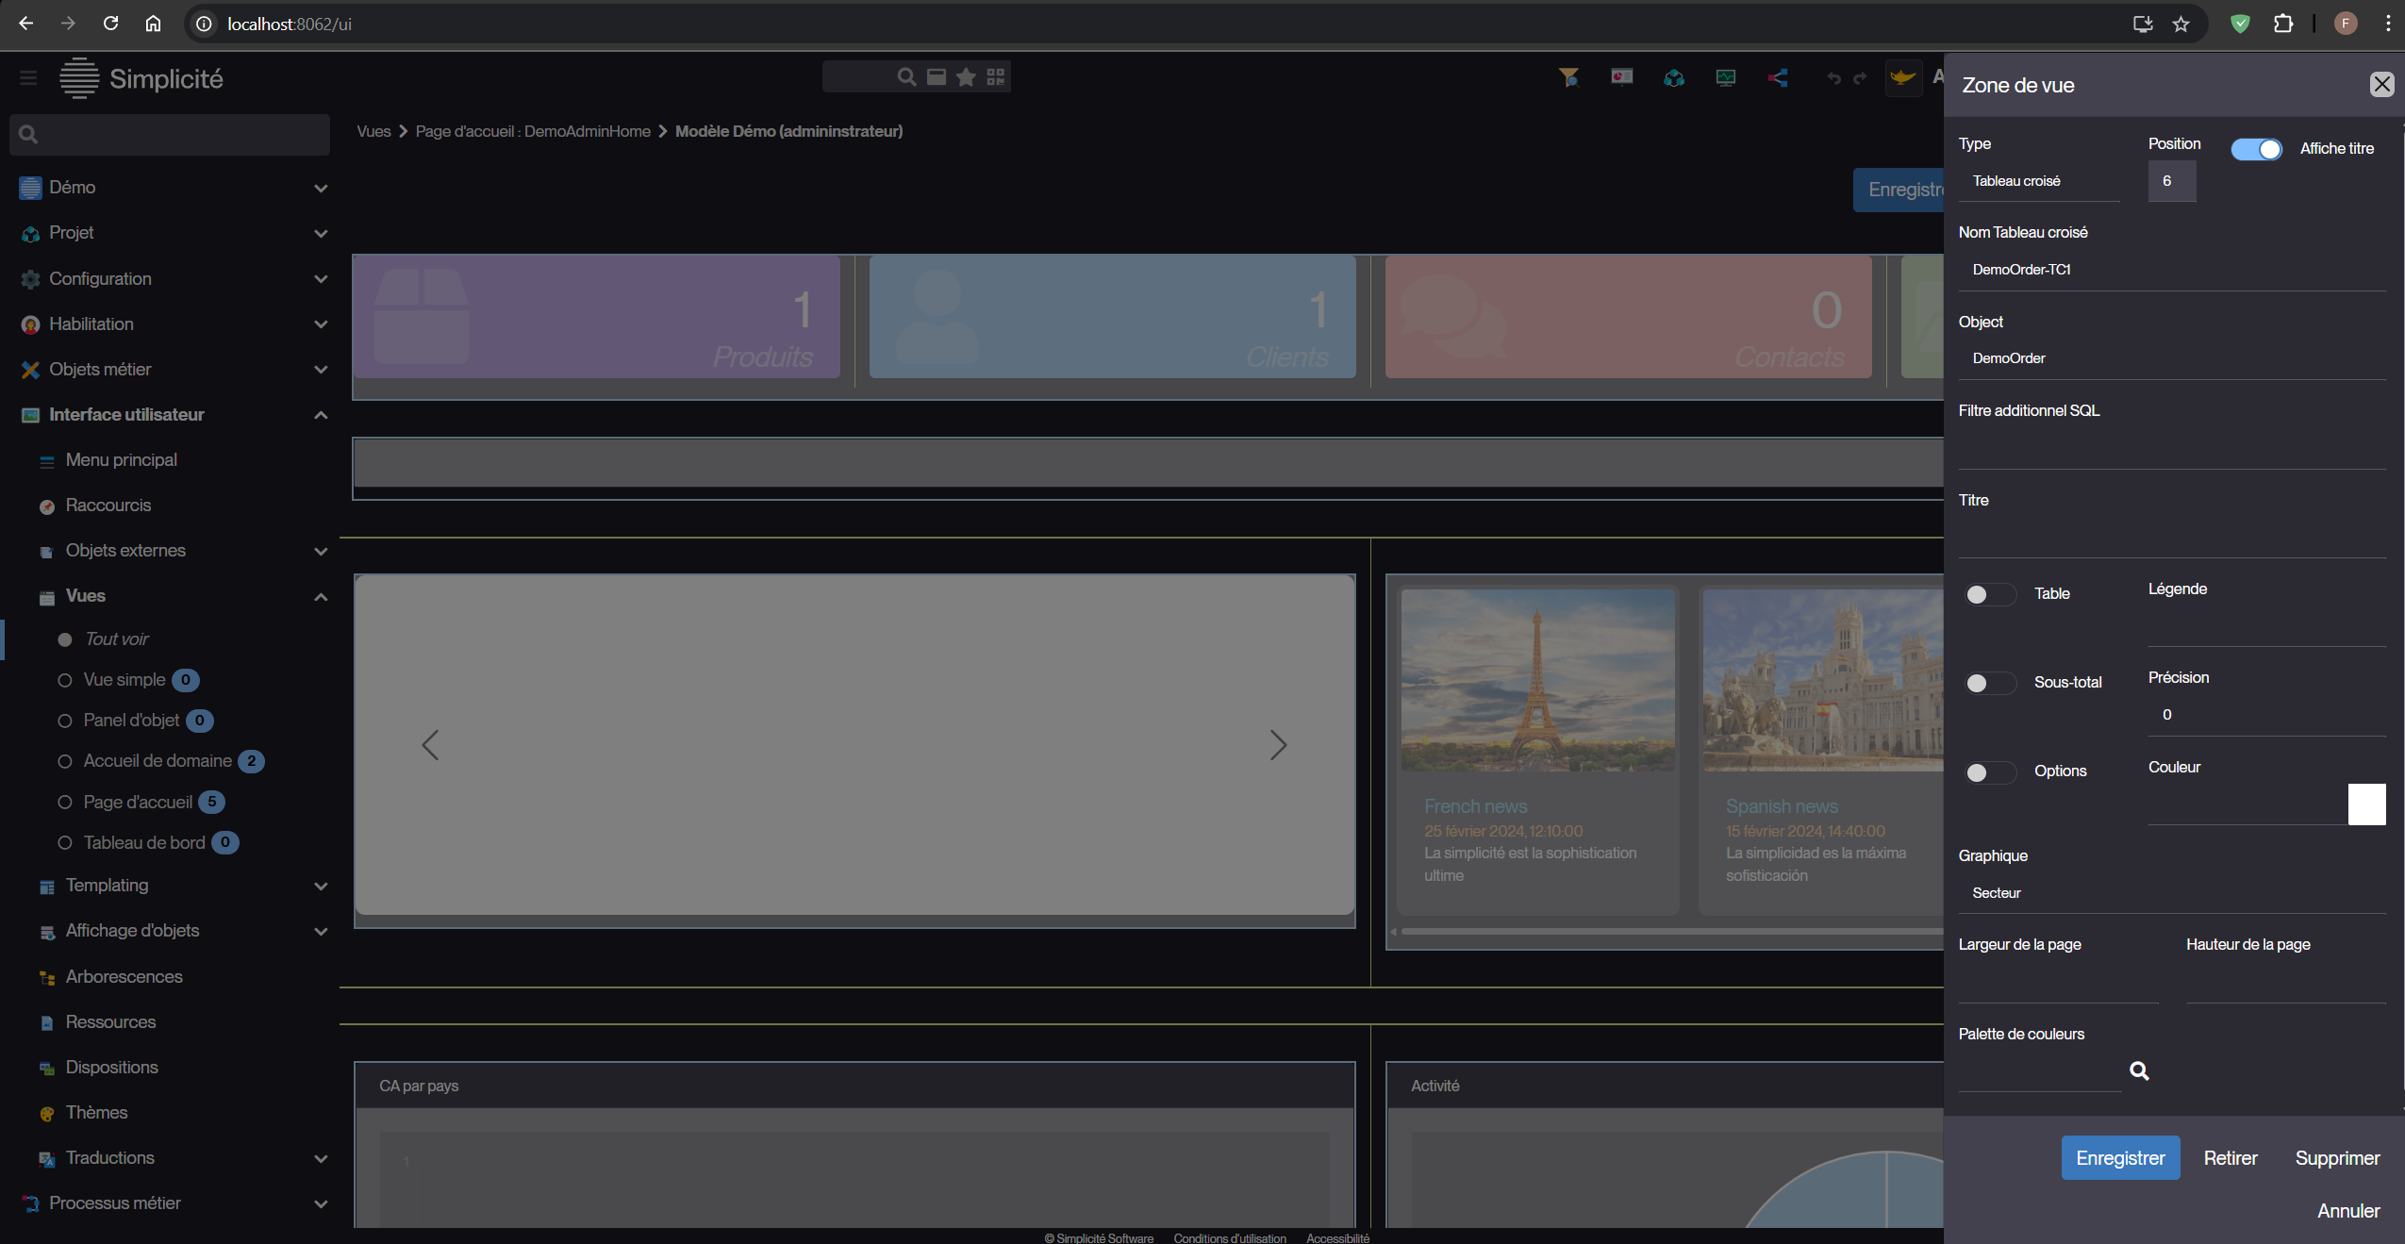The height and width of the screenshot is (1244, 2405).
Task: Open Dispositions sidebar item
Action: pyautogui.click(x=111, y=1067)
